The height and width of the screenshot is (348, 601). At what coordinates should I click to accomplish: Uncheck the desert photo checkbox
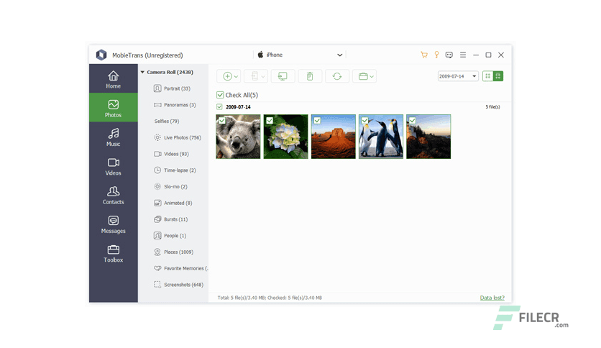tap(317, 120)
